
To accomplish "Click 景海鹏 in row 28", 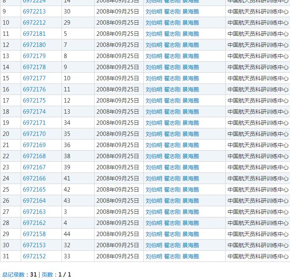I will pos(191,223).
